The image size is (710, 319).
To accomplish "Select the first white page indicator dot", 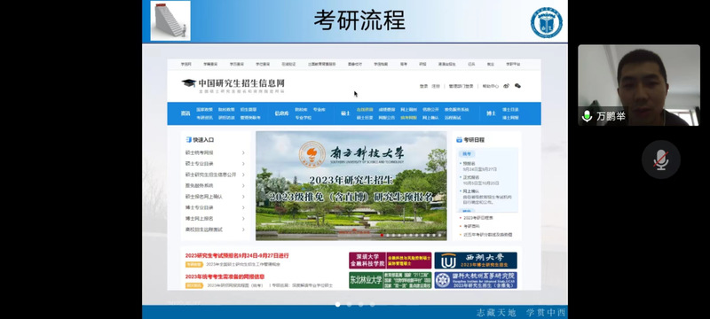I will [337, 305].
